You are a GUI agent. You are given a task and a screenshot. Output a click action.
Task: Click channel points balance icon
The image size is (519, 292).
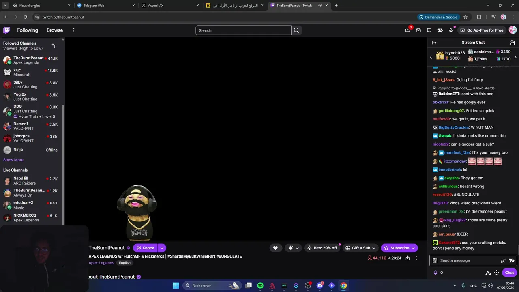435,273
